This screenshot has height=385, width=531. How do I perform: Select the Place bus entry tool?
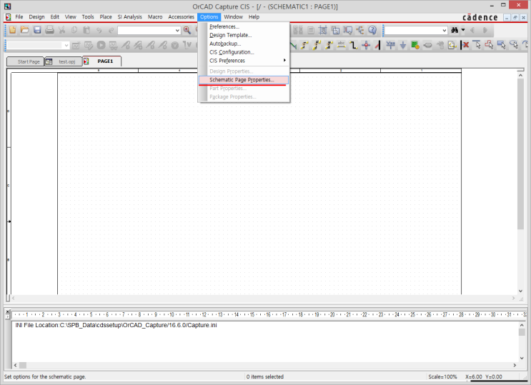pos(377,45)
